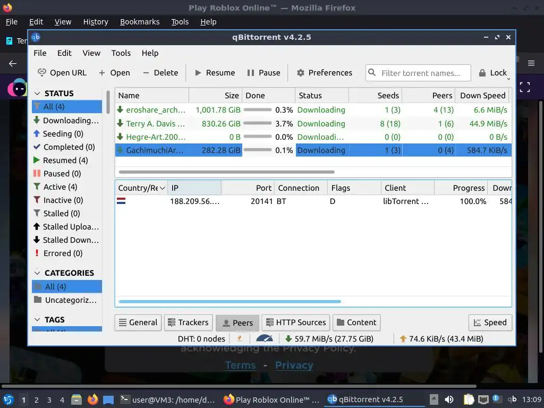Switch to workspace 3 in taskbar
This screenshot has width=544, height=408.
(49, 399)
